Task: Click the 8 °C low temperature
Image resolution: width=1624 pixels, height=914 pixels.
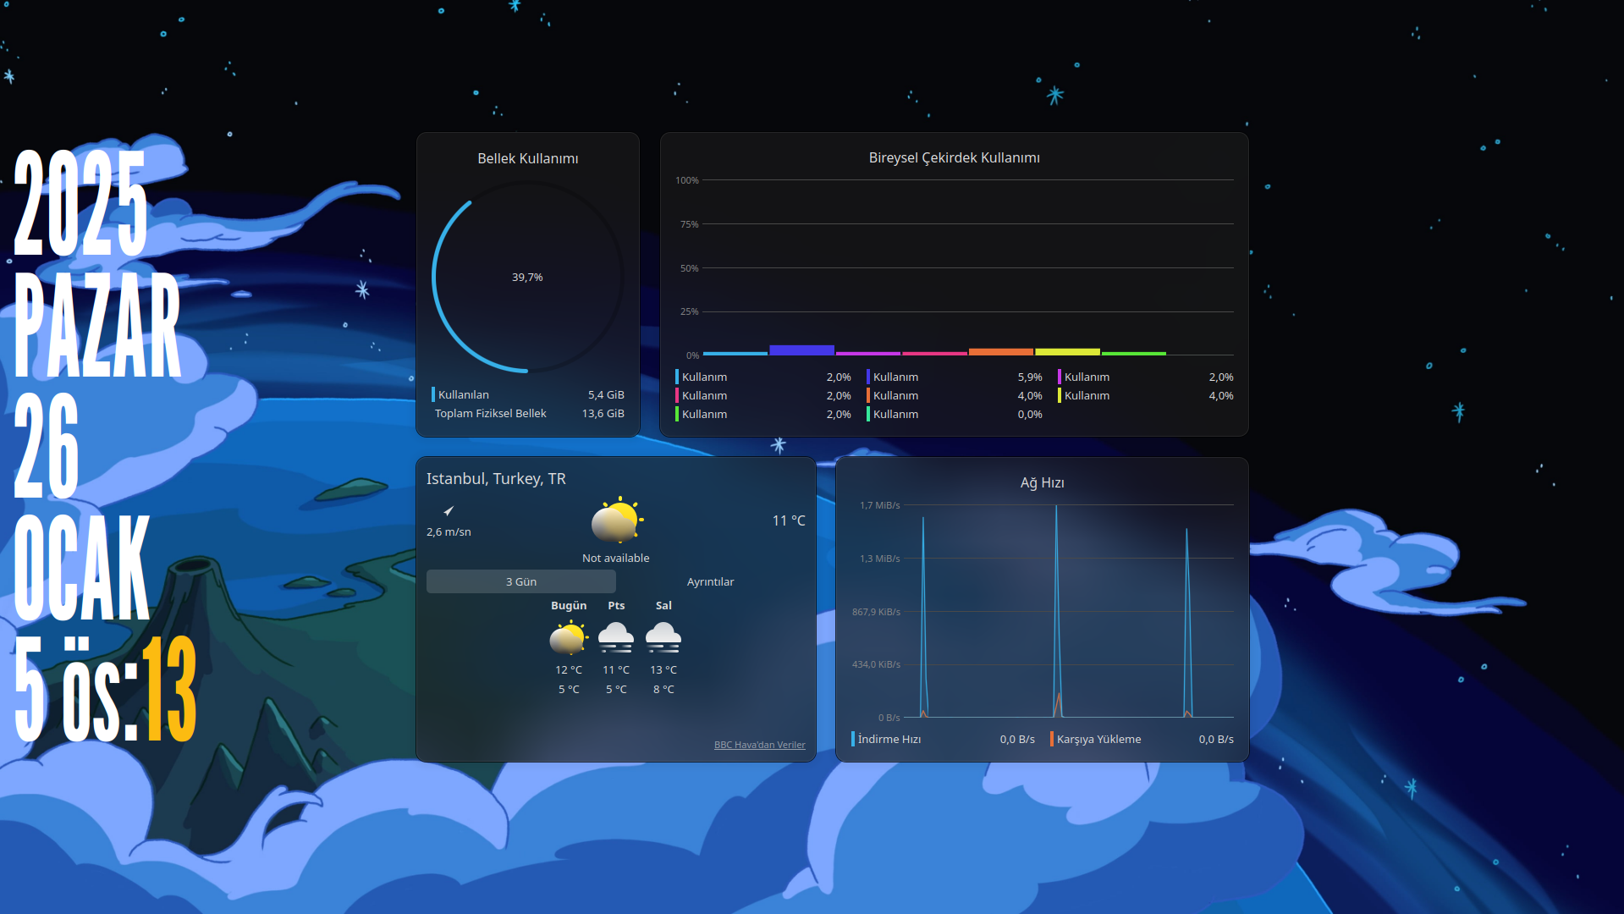Action: pos(663,689)
